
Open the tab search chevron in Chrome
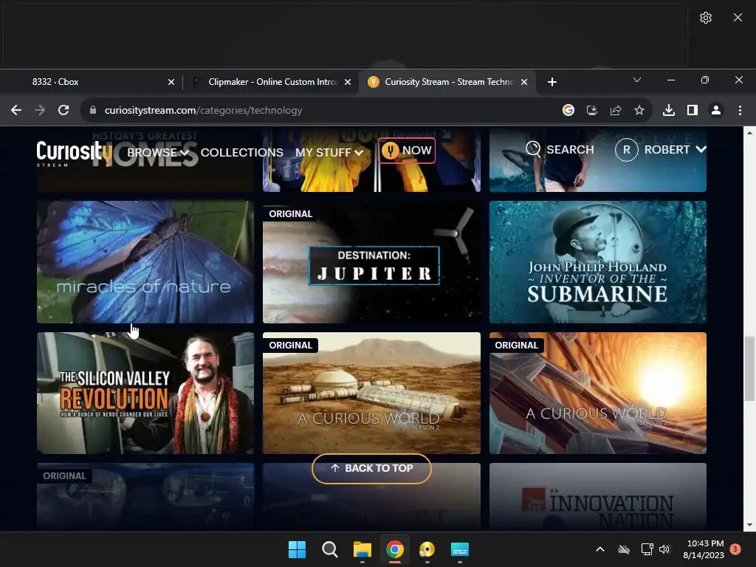coord(637,80)
